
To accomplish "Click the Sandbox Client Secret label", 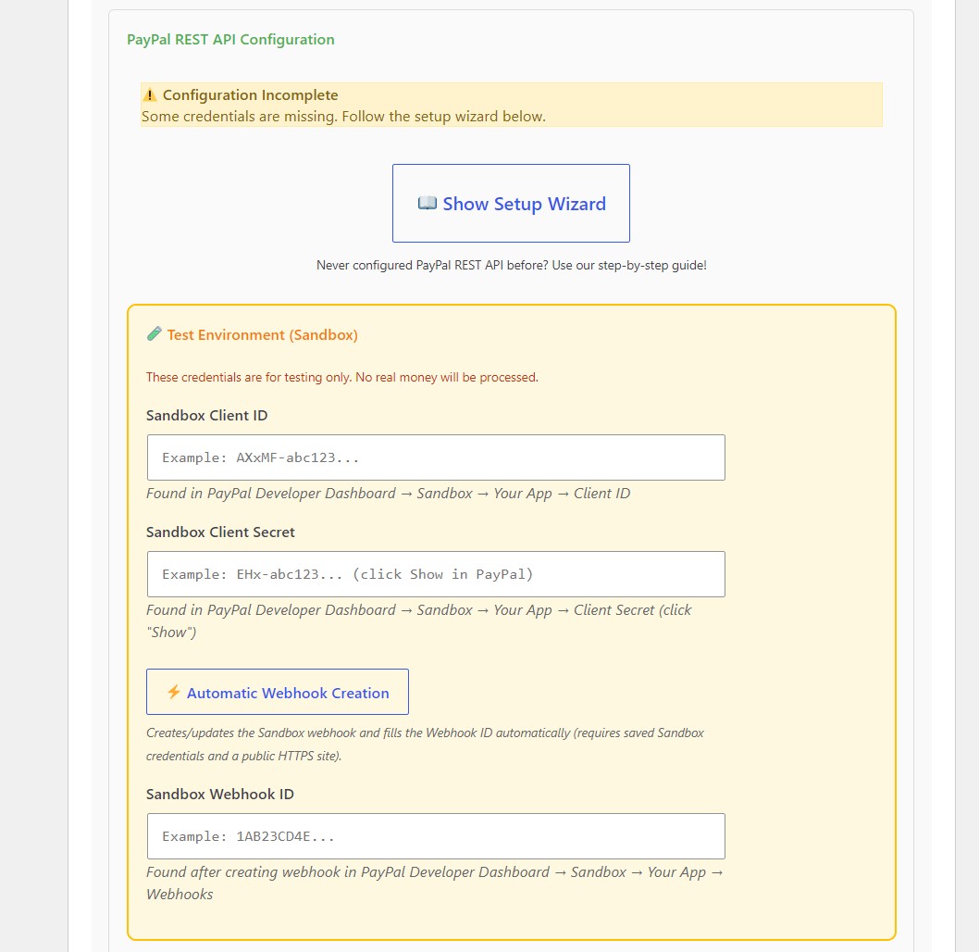I will [220, 532].
